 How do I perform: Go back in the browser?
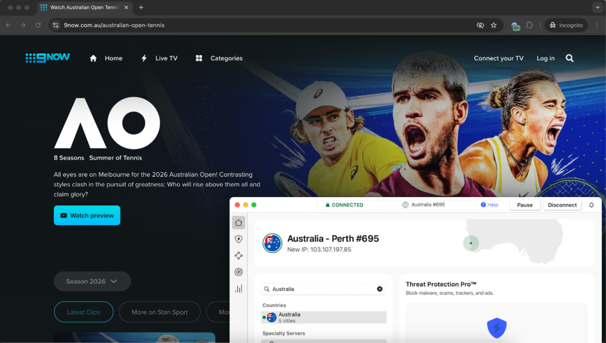(8, 25)
